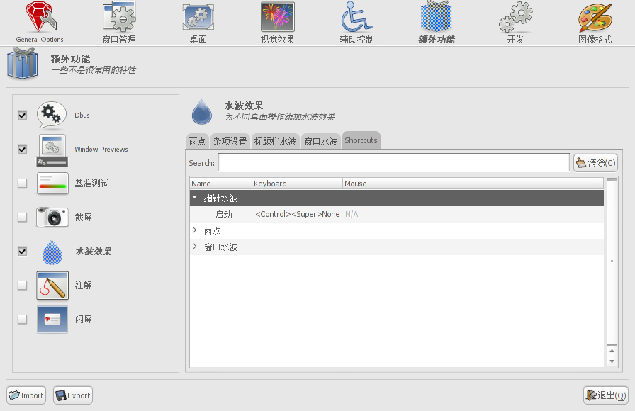Click the 注解 pencil plugin icon
Viewport: 635px width, 411px height.
coord(52,286)
